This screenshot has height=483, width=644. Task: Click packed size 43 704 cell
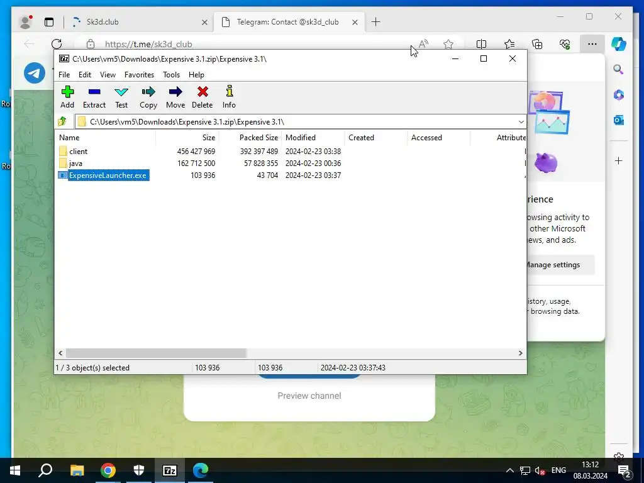(x=267, y=175)
